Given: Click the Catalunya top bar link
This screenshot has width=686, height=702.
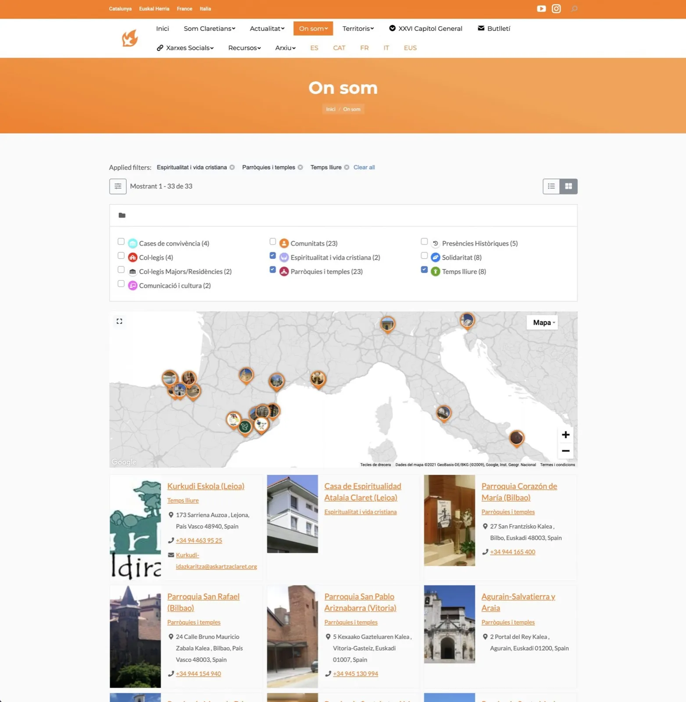Looking at the screenshot, I should click(x=120, y=9).
